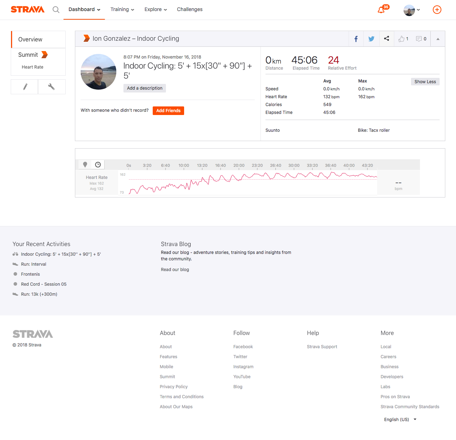Viewport: 456px width, 440px height.
Task: Click the Add Friends button
Action: tap(168, 111)
